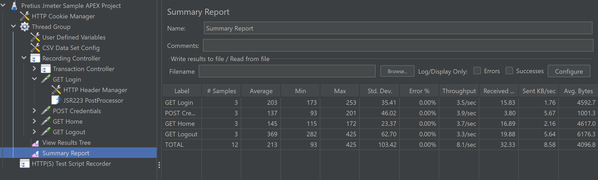The height and width of the screenshot is (180, 598).
Task: Open the Configure button
Action: point(569,71)
